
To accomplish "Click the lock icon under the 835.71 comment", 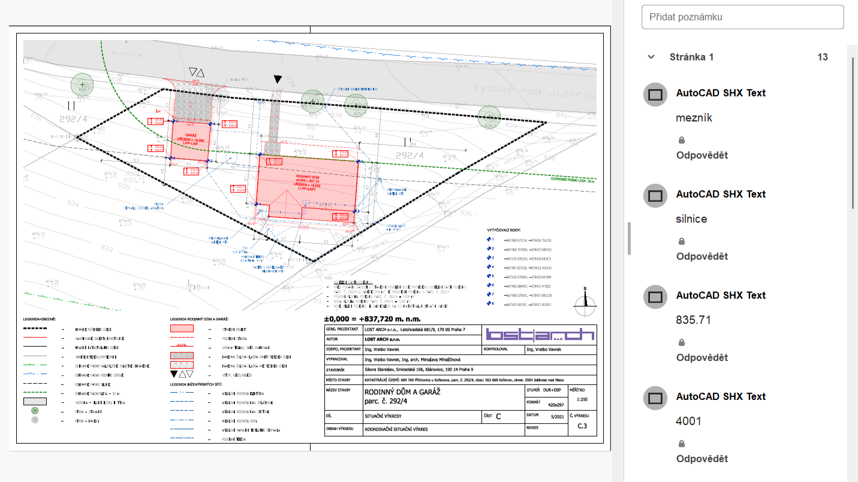I will (682, 342).
